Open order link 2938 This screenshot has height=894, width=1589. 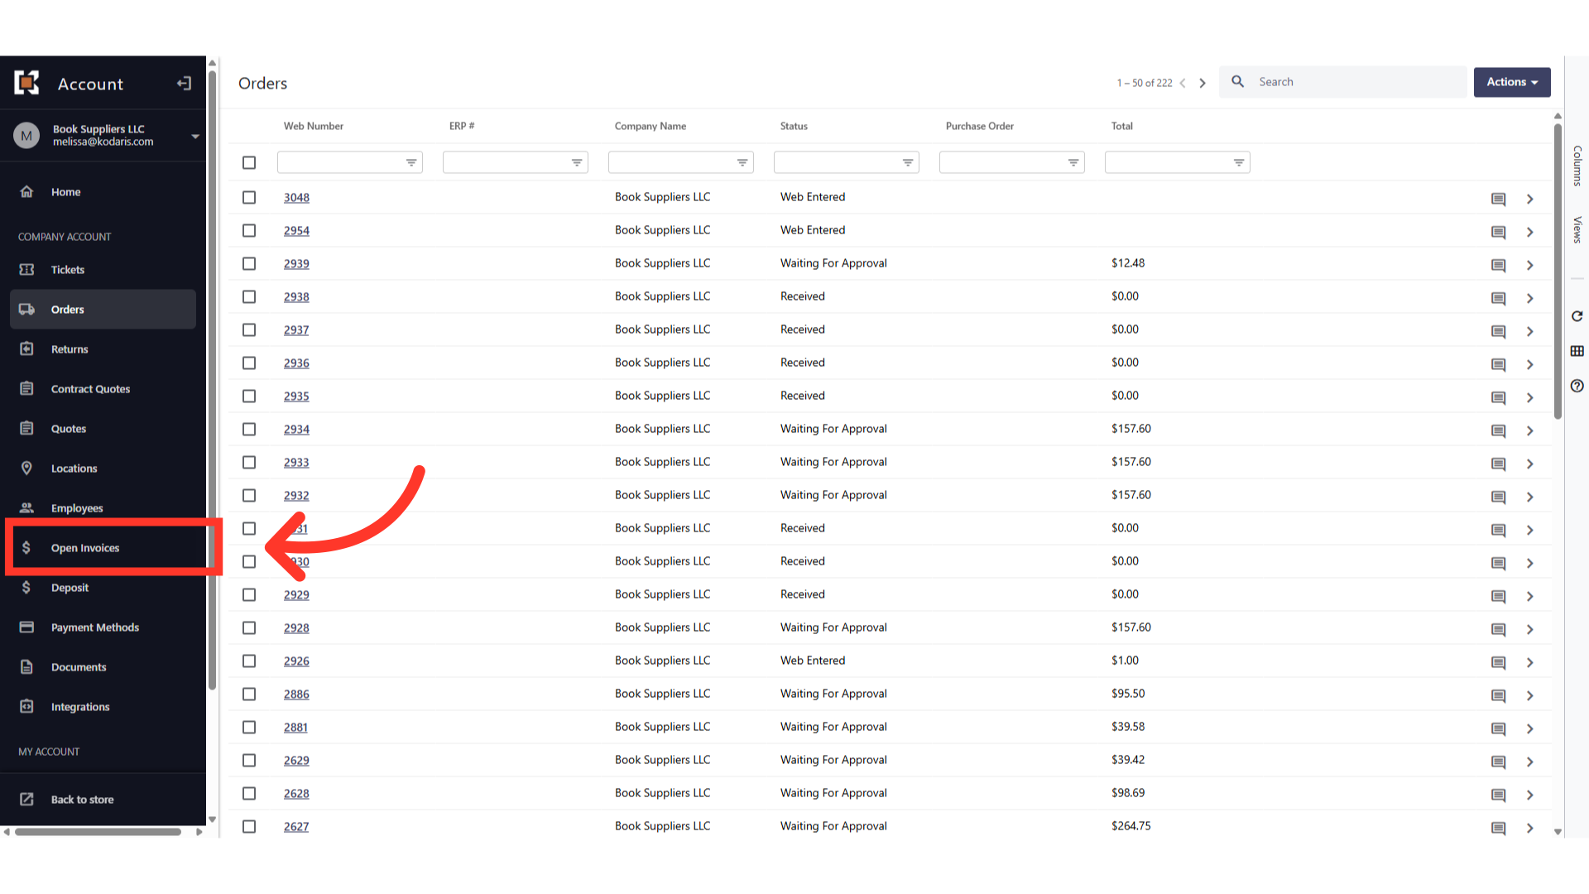296,296
